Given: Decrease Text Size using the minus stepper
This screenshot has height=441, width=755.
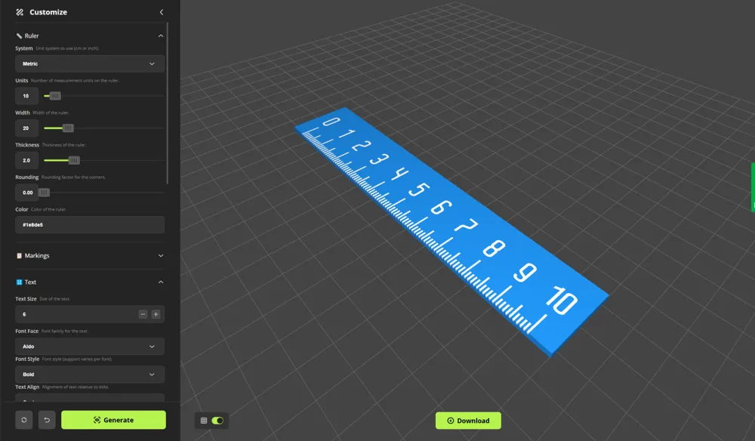Looking at the screenshot, I should 143,314.
